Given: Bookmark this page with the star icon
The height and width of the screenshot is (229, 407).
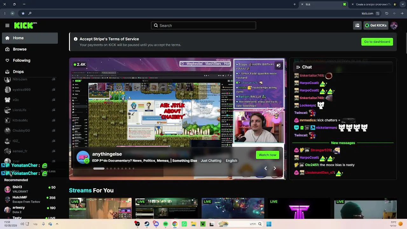Looking at the screenshot, I should coord(23,13).
